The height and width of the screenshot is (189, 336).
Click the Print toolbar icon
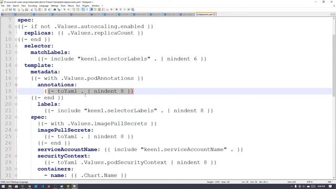point(26,9)
